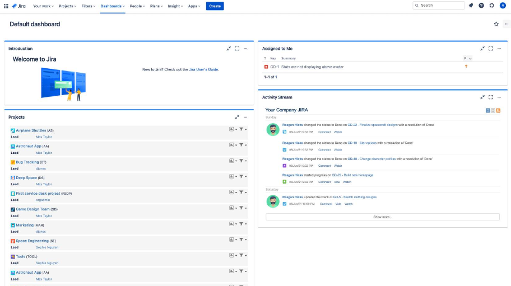Open the app switcher grid icon
The height and width of the screenshot is (286, 511).
[x=6, y=6]
